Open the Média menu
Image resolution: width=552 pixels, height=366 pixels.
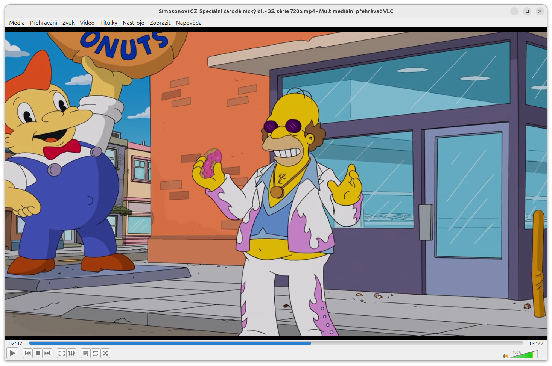click(17, 23)
